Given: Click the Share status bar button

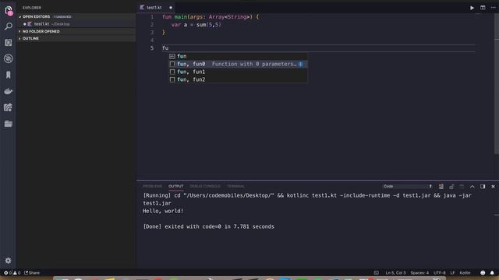Looking at the screenshot, I should tap(32, 273).
